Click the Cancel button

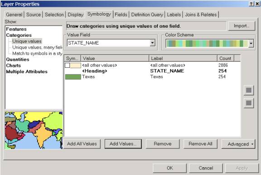(x=206, y=168)
